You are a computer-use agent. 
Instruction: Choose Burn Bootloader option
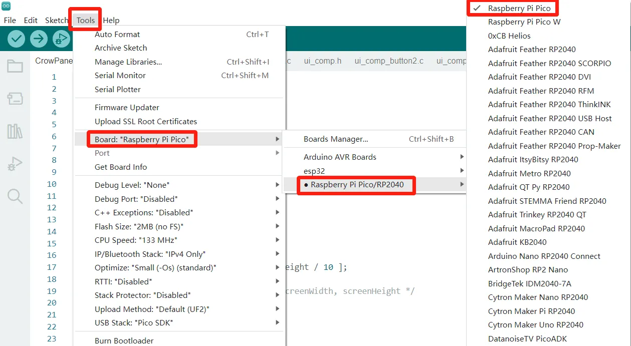[124, 340]
